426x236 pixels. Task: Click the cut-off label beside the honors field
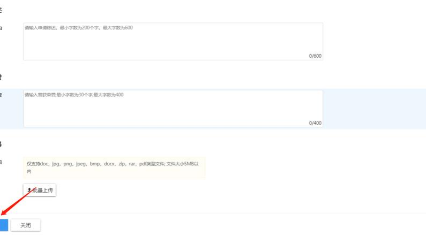[1, 95]
